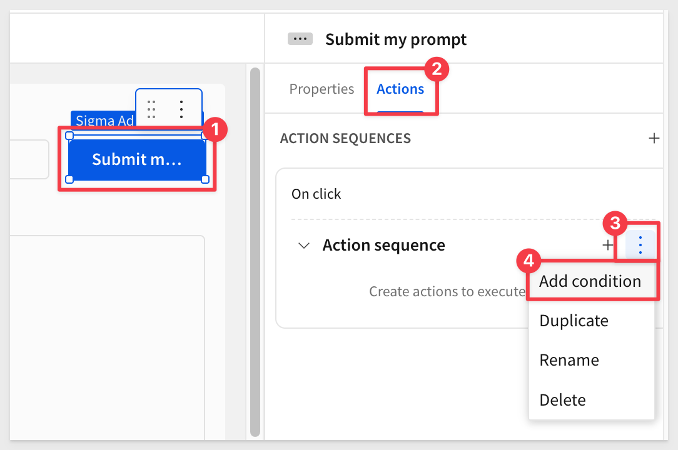The image size is (678, 450).
Task: Click the On click trigger label
Action: point(316,194)
